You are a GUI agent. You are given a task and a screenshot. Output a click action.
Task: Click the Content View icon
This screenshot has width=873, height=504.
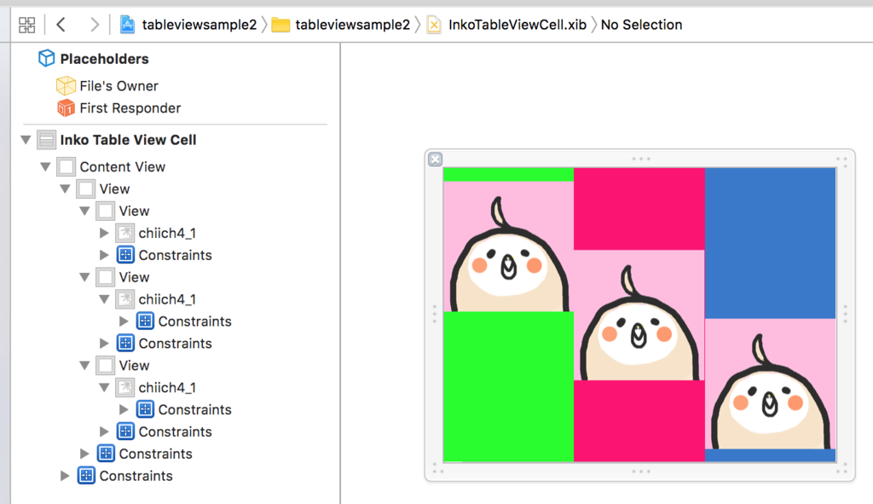pyautogui.click(x=66, y=166)
